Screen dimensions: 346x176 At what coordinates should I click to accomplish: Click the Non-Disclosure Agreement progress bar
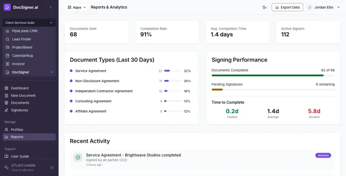point(173,81)
